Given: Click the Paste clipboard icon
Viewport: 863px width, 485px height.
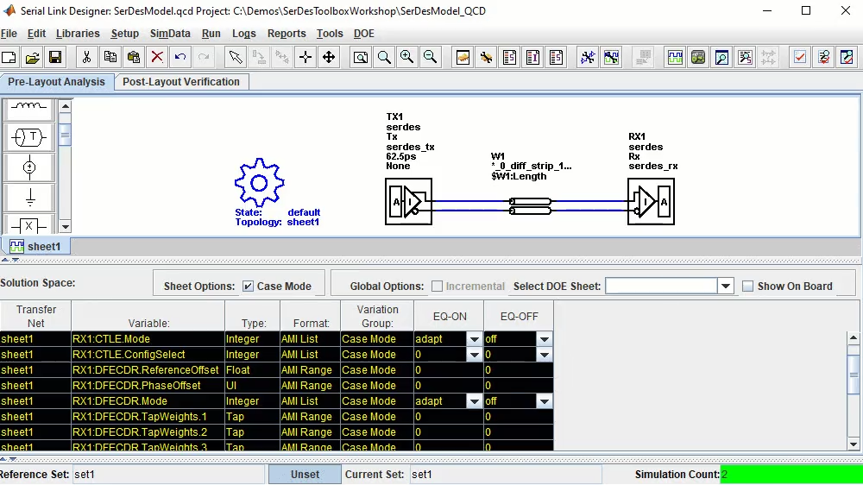Looking at the screenshot, I should coord(133,57).
